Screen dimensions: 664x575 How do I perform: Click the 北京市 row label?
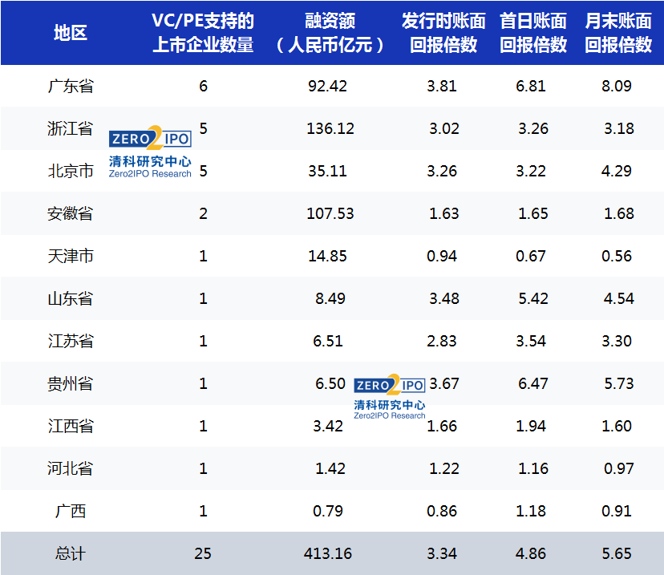click(71, 171)
